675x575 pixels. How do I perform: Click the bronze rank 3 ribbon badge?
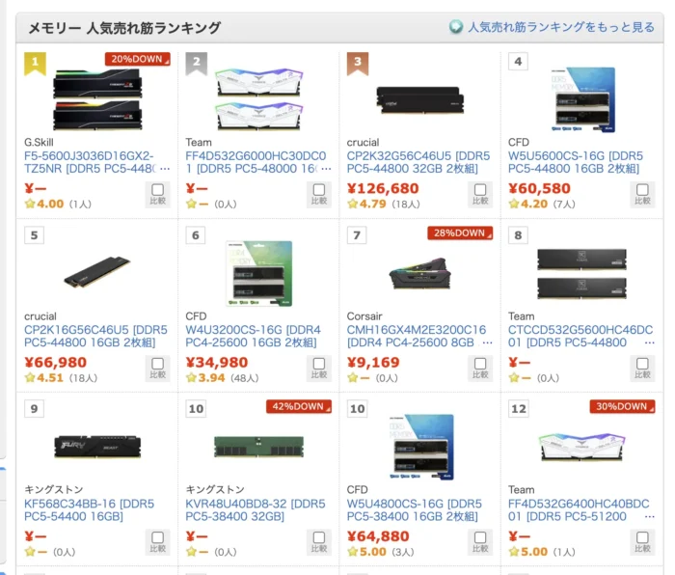[x=358, y=64]
